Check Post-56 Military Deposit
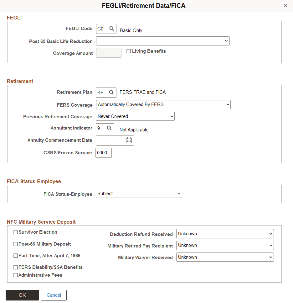 15,244
